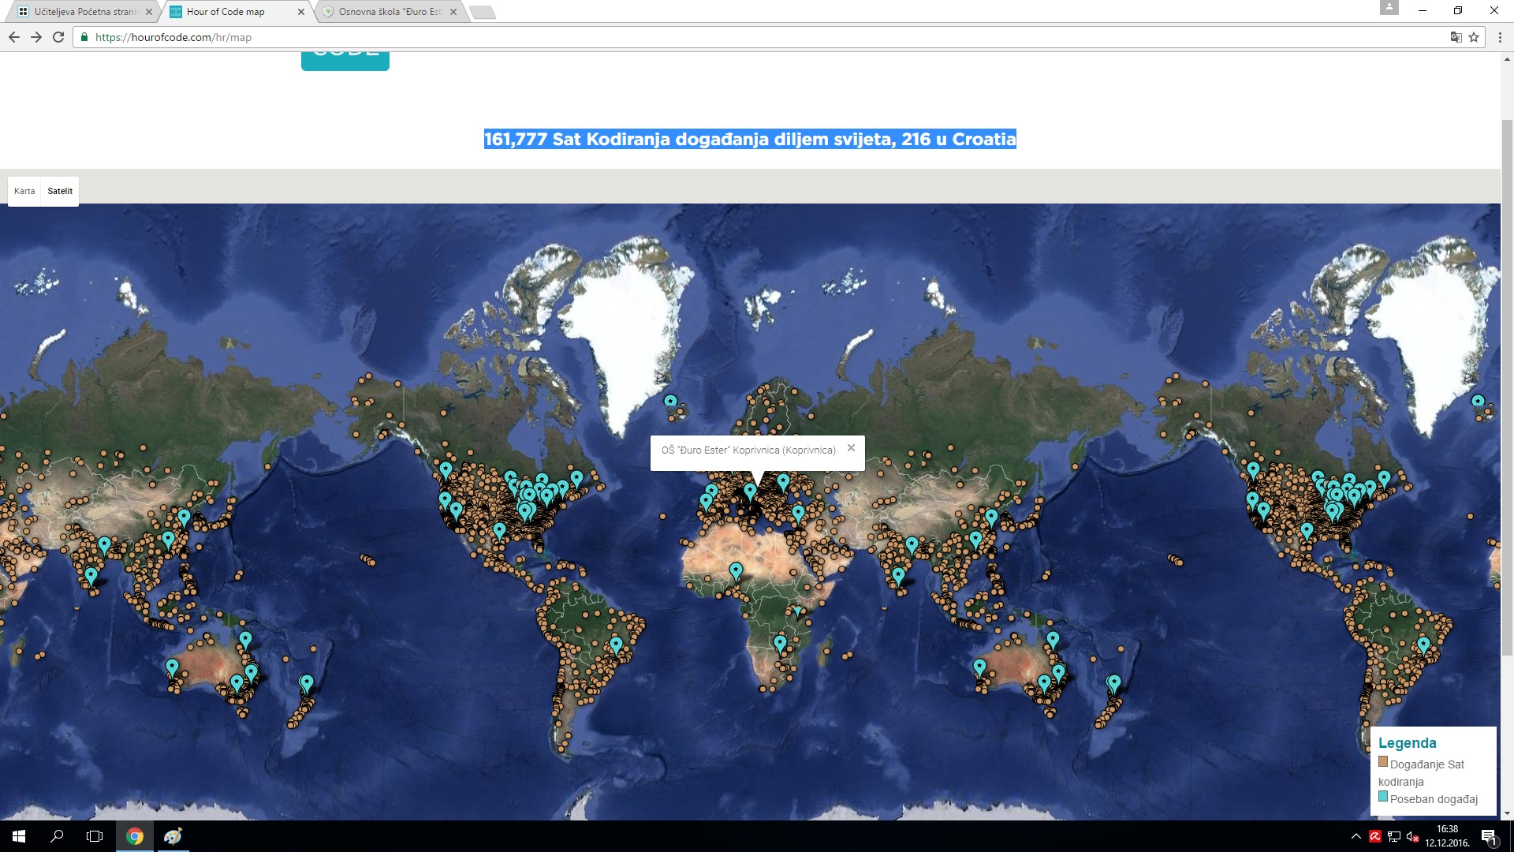Click the secure lock icon in address bar
Viewport: 1514px width, 852px height.
pyautogui.click(x=84, y=37)
